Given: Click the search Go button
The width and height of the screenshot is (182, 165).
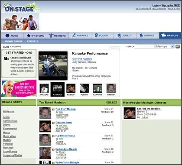Looking at the screenshot, I should [178, 46].
